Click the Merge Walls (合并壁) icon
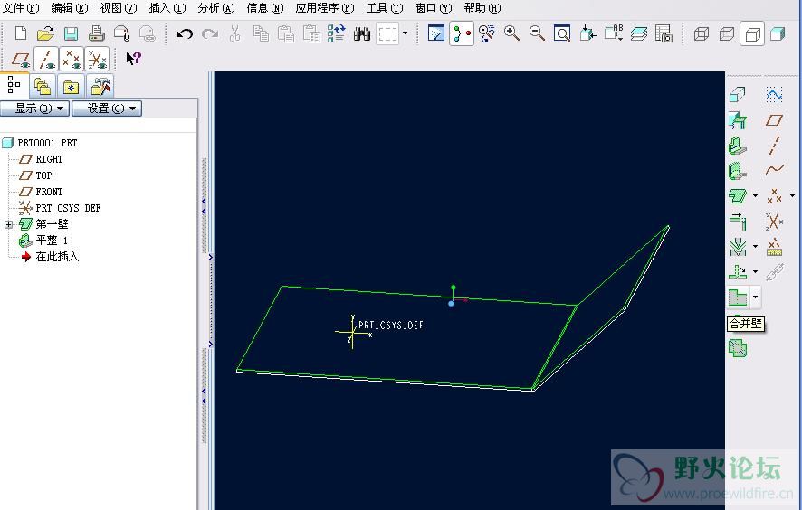 (738, 297)
